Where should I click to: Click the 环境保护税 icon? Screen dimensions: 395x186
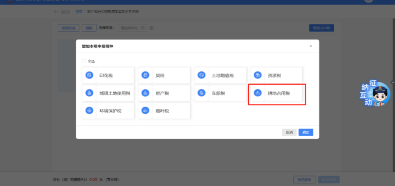click(x=89, y=111)
